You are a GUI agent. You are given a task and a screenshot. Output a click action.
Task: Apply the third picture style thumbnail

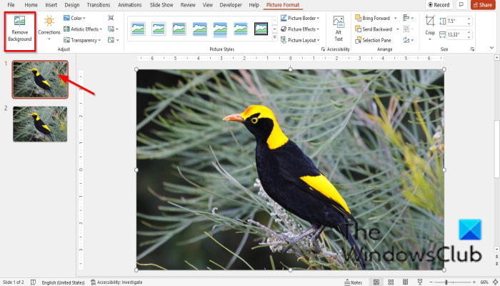point(179,29)
